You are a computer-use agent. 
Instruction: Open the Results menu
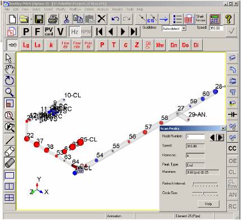(117, 9)
